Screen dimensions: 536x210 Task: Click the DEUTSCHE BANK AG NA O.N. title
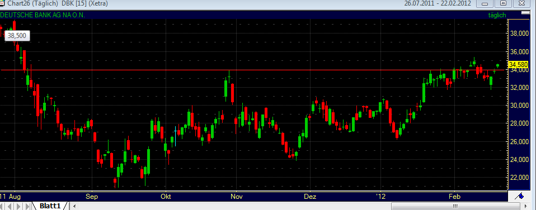pos(43,15)
